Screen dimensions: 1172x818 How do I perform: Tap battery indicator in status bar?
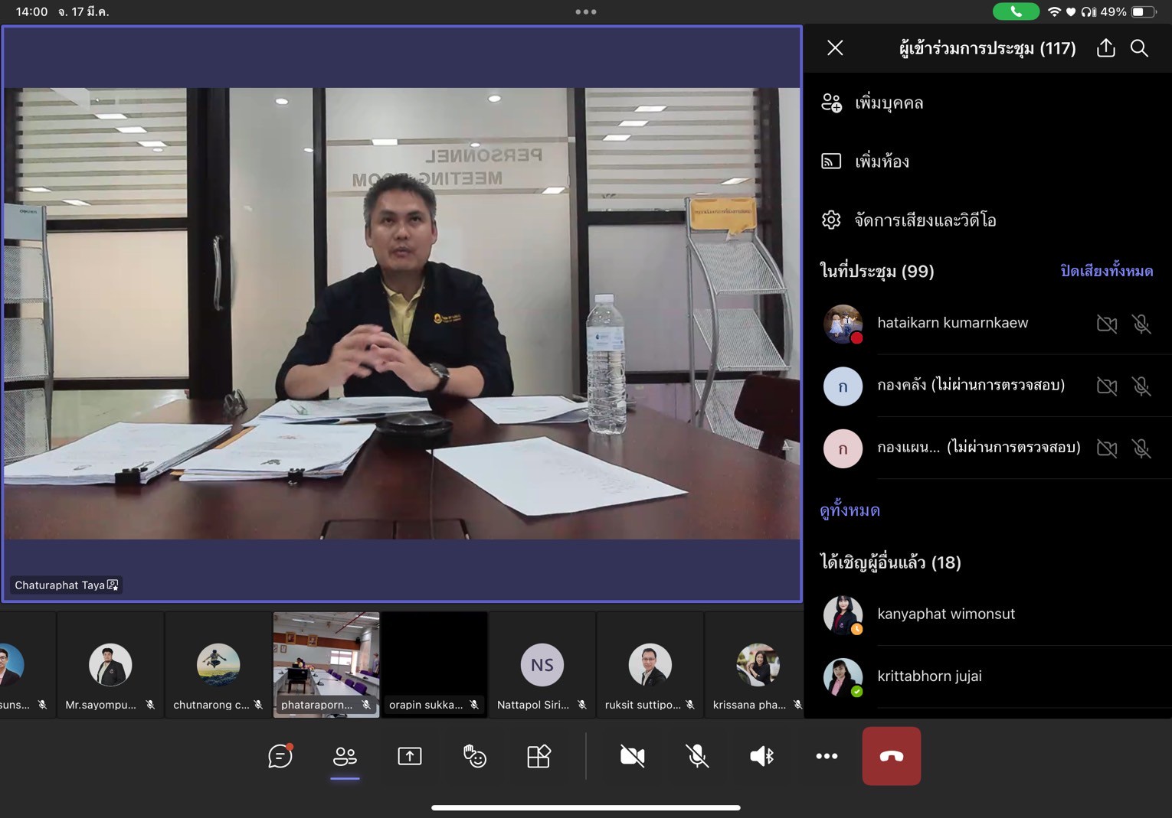click(x=1143, y=11)
